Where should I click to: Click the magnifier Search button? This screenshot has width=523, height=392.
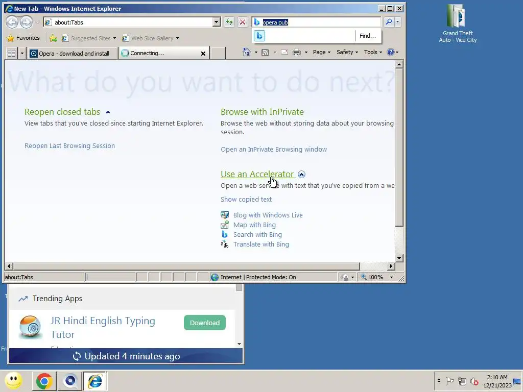click(389, 22)
